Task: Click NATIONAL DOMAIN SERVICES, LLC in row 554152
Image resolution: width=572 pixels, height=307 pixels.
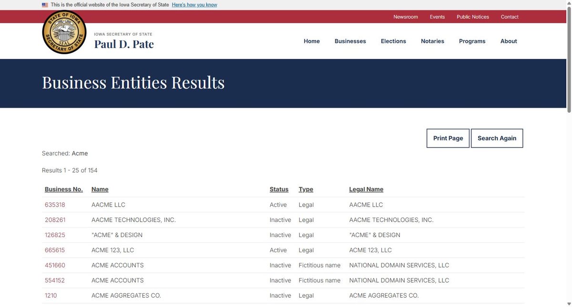Action: [399, 280]
